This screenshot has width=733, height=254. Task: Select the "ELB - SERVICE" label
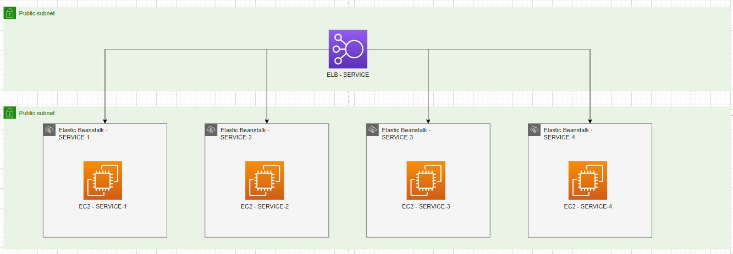(x=348, y=75)
